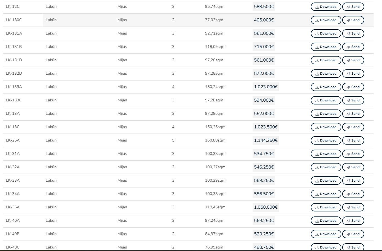The image size is (382, 251).
Task: Click send icon in LK-133A row
Action: coord(348,87)
